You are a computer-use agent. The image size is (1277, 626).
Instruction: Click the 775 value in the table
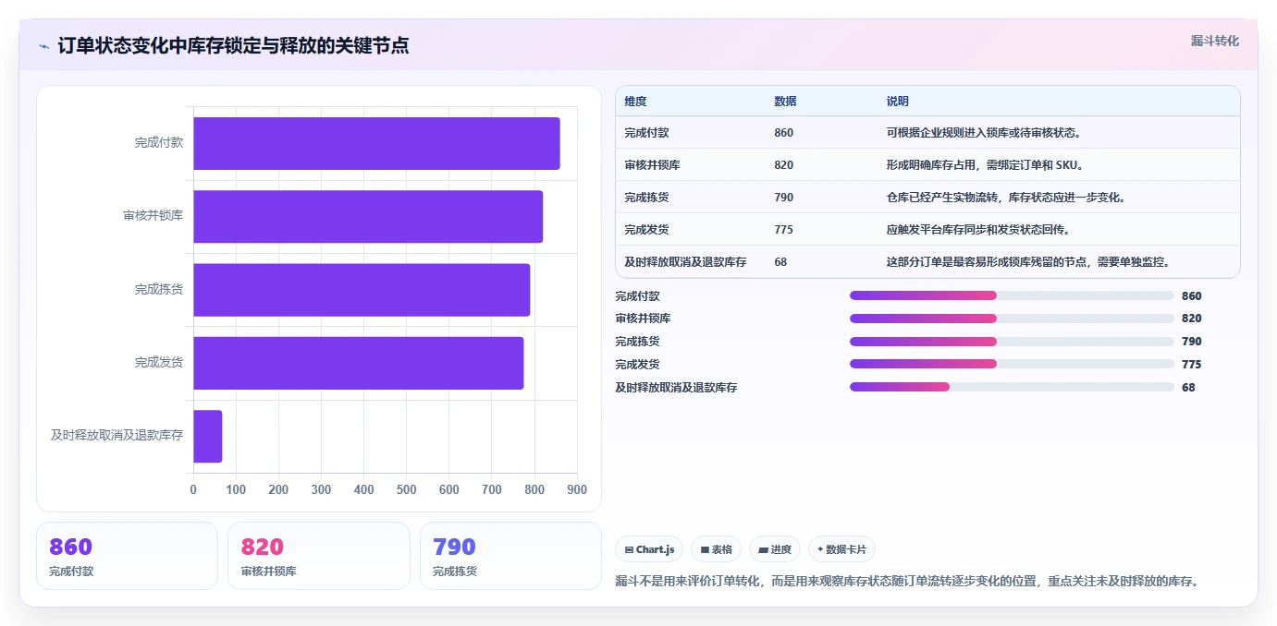tap(784, 230)
